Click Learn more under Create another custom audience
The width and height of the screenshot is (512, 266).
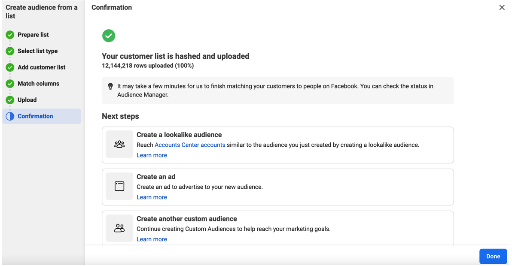click(x=152, y=239)
